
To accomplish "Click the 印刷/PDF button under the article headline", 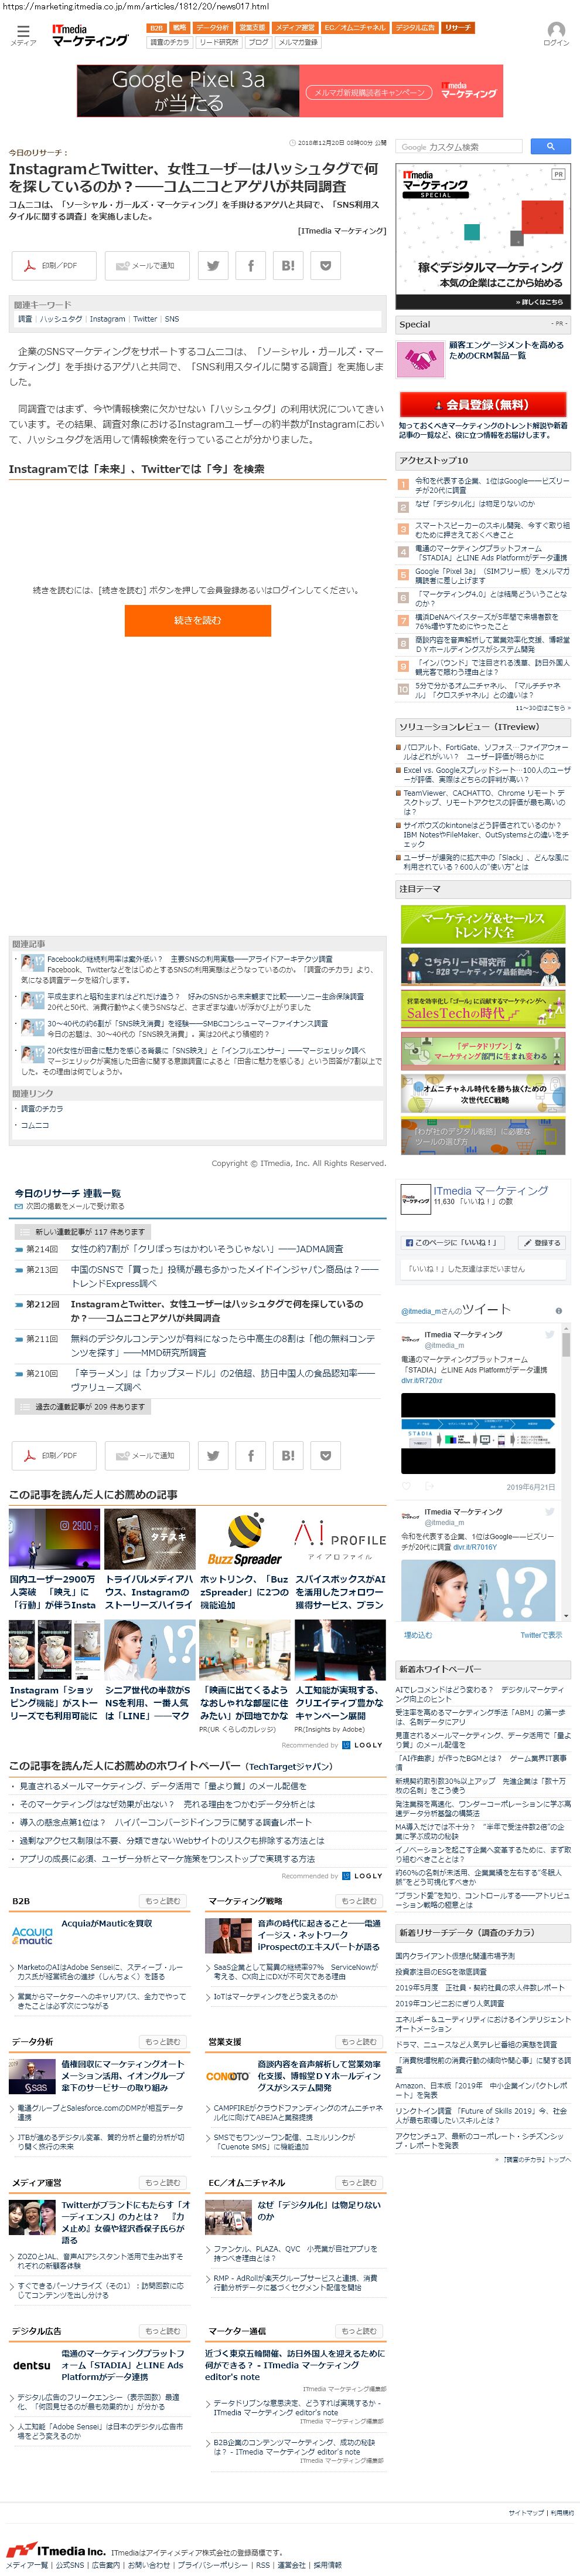I will coord(53,265).
